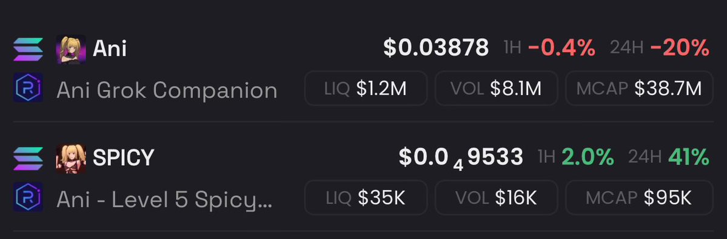Screen dimensions: 727x239
Task: Click the MCAP $95K badge
Action: [x=639, y=198]
